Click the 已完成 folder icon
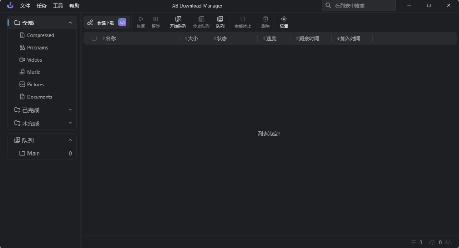The image size is (459, 248). pyautogui.click(x=17, y=110)
